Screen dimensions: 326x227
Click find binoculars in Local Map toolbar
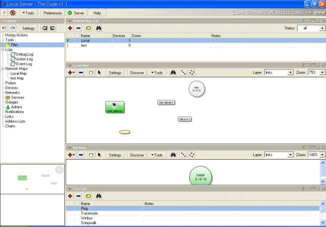pos(173,72)
